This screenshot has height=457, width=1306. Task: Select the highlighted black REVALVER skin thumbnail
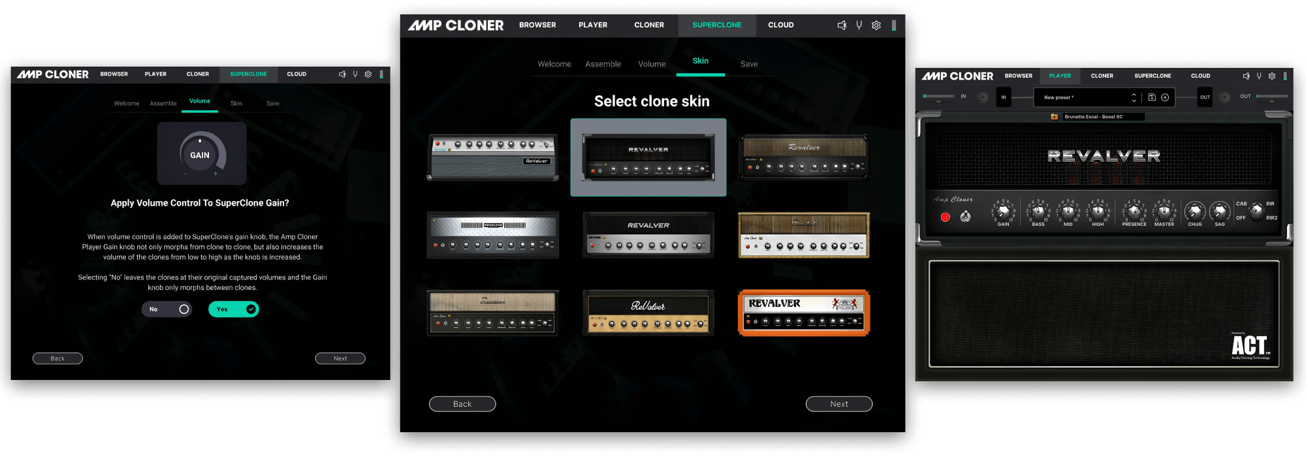[x=648, y=157]
